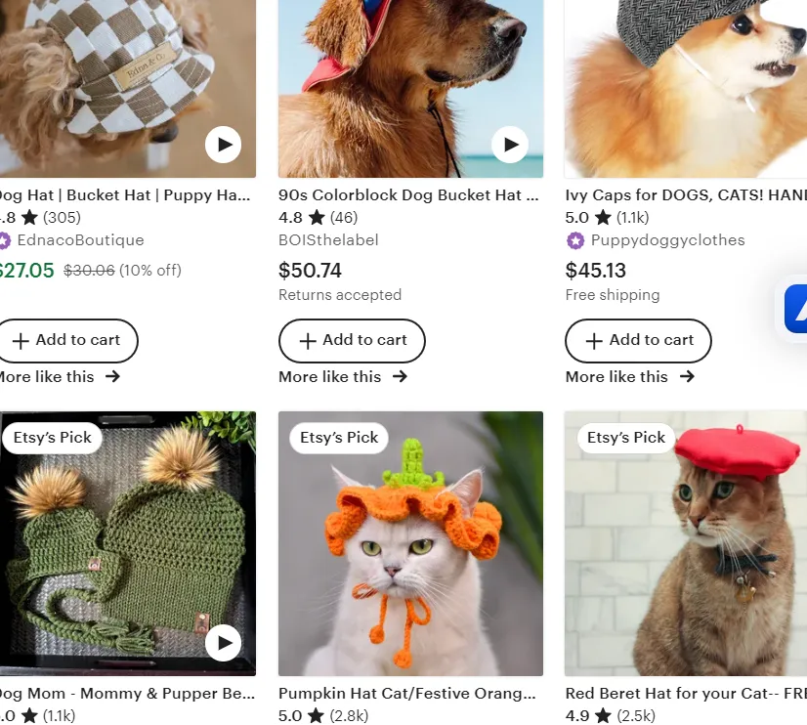Viewport: 807px width, 725px height.
Task: Add checkered Dog Bucket Hat to cart
Action: coord(65,341)
